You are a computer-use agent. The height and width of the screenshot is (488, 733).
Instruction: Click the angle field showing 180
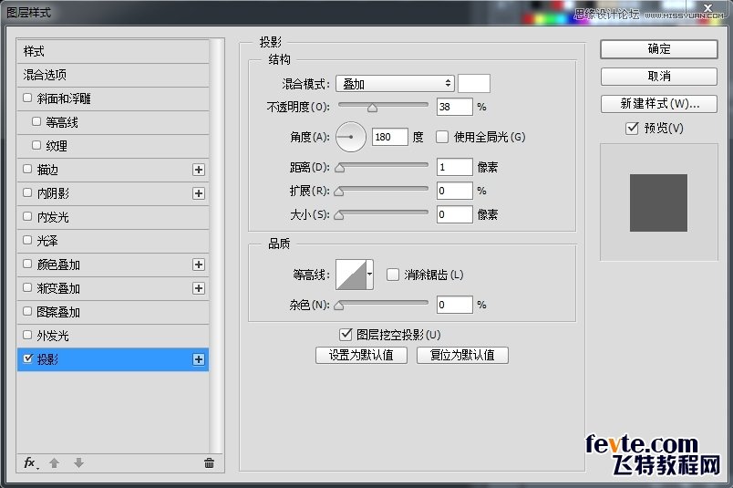click(390, 137)
